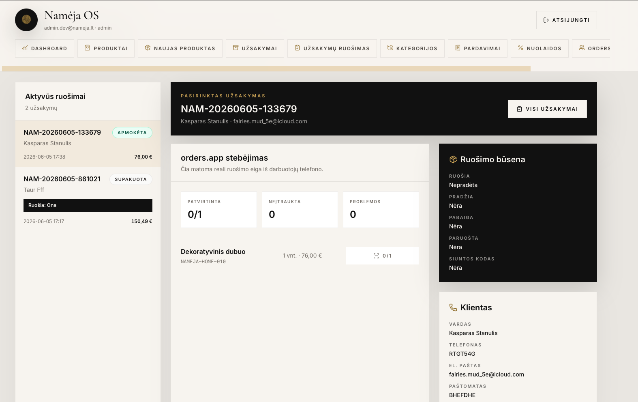638x402 pixels.
Task: Open the Kategorijos tab
Action: [x=412, y=48]
